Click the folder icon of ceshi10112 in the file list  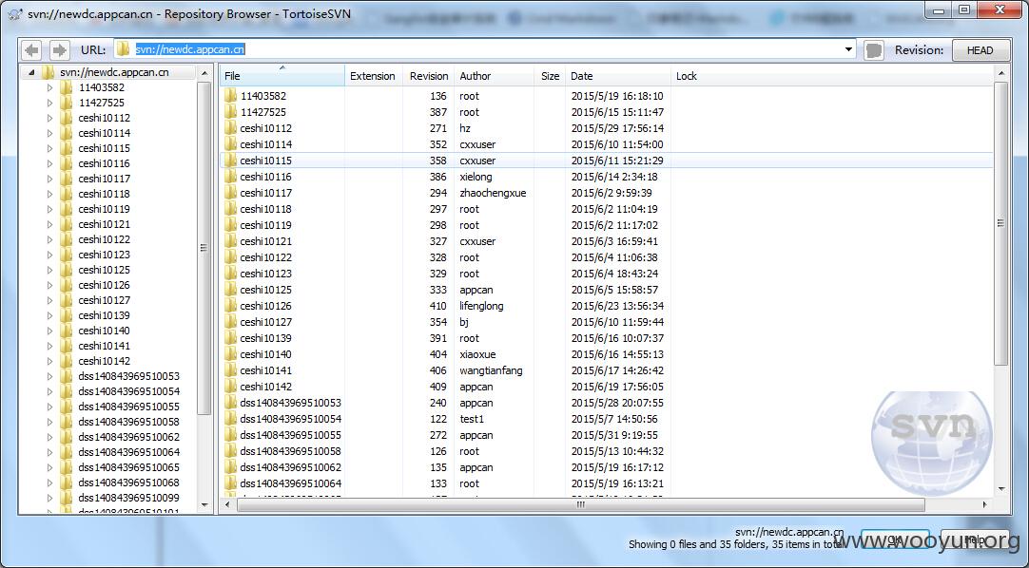tap(230, 128)
